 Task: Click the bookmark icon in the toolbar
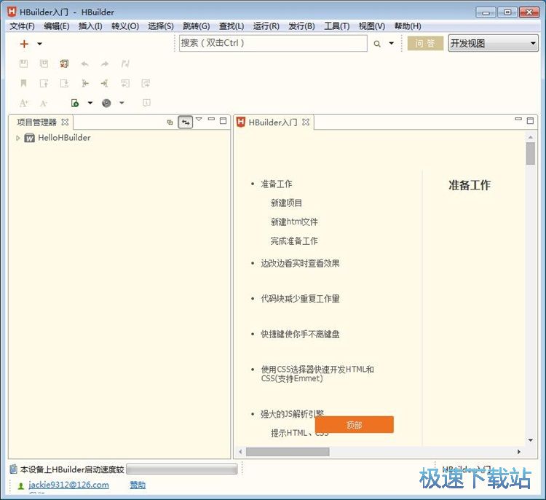tap(24, 83)
